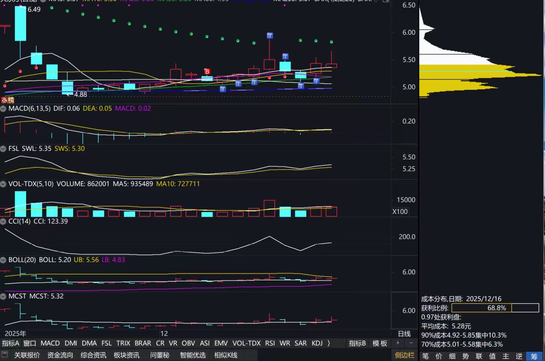The height and width of the screenshot is (361, 545).
Task: Collapse the MCST indicator panel arrow
Action: point(3,296)
